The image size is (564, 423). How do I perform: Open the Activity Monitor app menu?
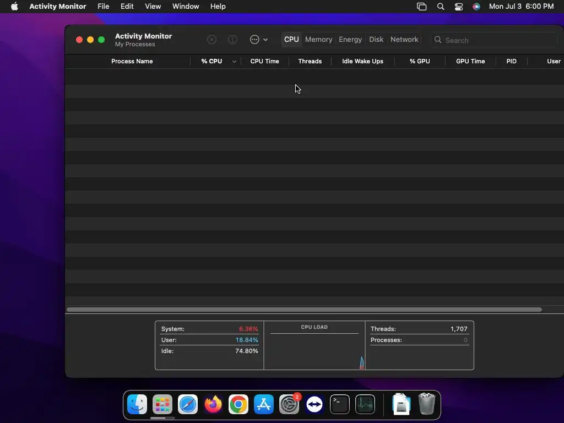[57, 7]
